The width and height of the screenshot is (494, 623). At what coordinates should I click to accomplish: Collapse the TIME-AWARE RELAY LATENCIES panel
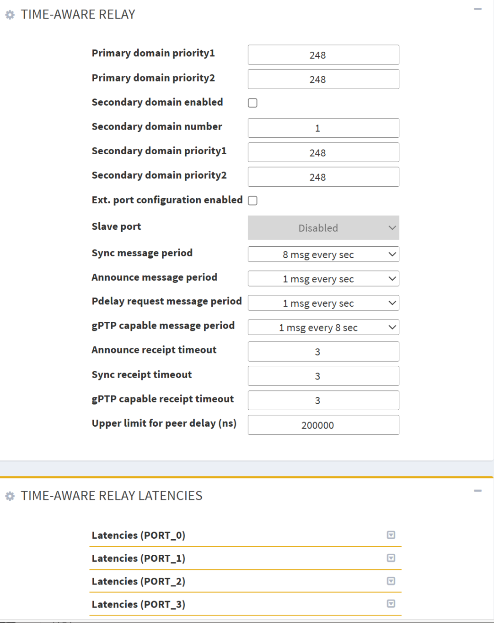[478, 491]
